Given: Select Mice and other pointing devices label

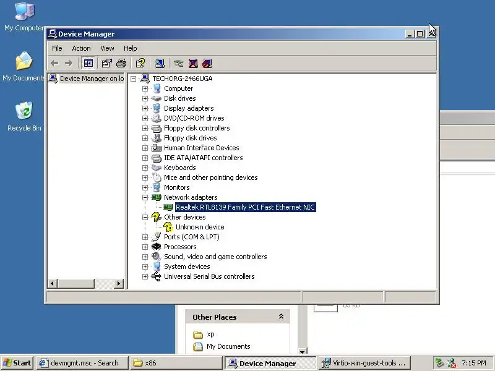Looking at the screenshot, I should pos(210,177).
